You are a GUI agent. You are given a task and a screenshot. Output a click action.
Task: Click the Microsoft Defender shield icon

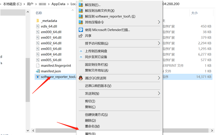[x=81, y=30]
